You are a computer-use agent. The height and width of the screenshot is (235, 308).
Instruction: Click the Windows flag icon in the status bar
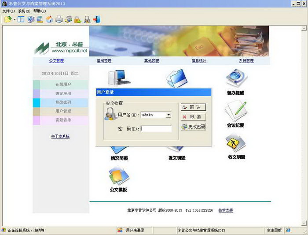click(4, 230)
